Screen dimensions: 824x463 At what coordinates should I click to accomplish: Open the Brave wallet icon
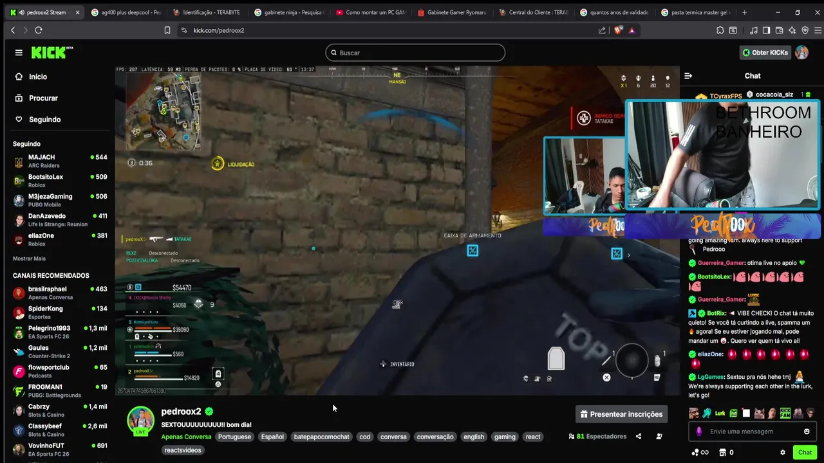pos(779,30)
